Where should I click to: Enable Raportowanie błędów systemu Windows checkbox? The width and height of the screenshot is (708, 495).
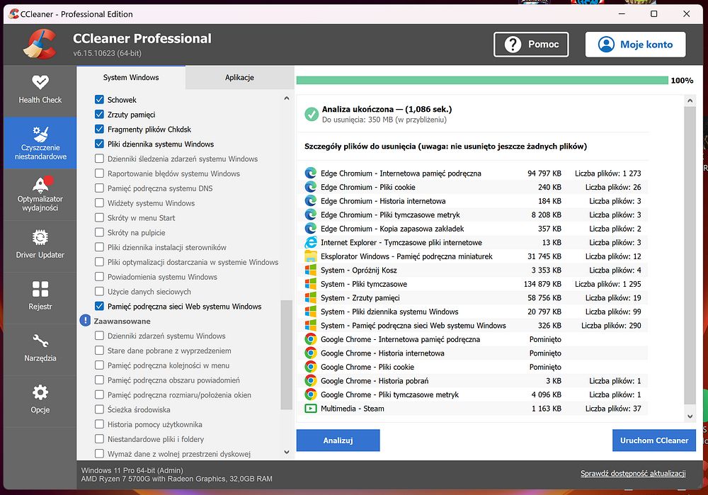pos(99,173)
